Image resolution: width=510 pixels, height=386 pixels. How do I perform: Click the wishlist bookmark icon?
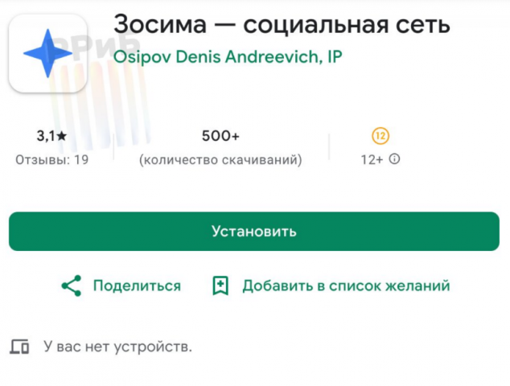click(220, 285)
